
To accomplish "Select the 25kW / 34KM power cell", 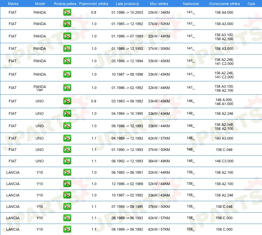I will point(159,12).
